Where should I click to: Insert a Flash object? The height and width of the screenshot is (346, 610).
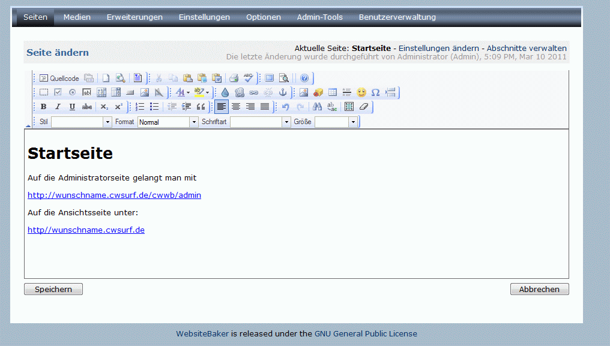point(318,92)
